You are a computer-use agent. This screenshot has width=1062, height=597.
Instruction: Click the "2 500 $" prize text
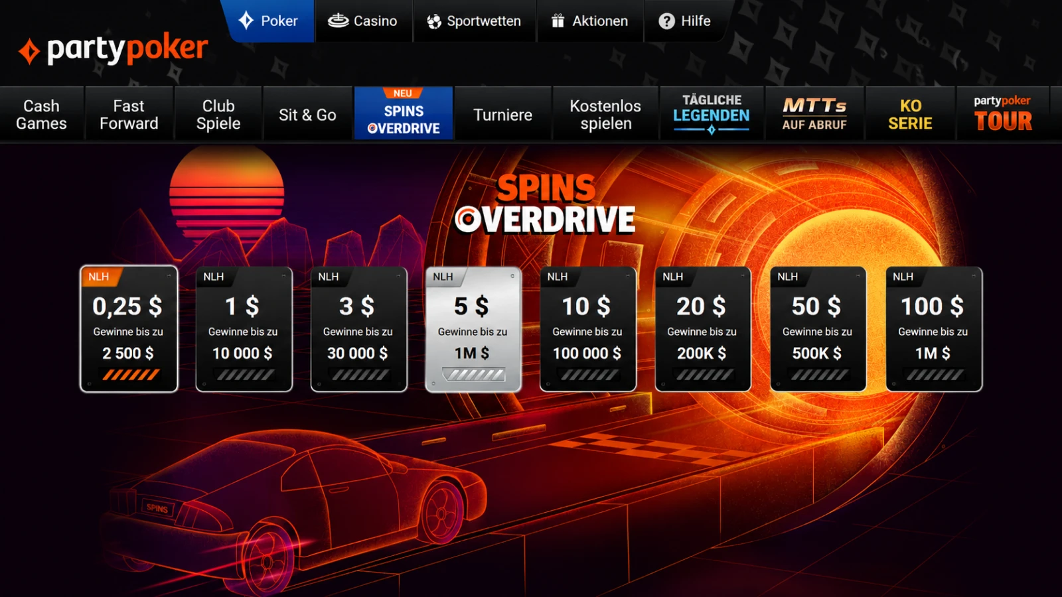[128, 354]
